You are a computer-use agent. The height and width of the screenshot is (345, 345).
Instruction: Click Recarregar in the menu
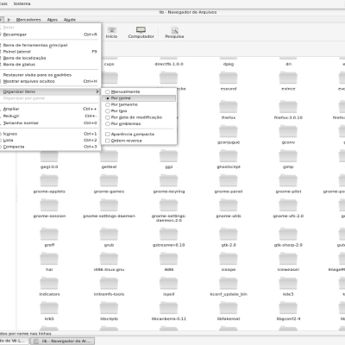click(x=49, y=34)
